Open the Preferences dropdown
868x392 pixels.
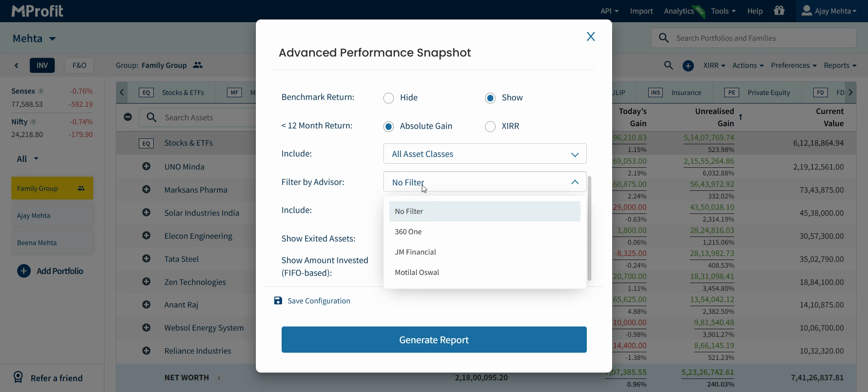click(793, 66)
